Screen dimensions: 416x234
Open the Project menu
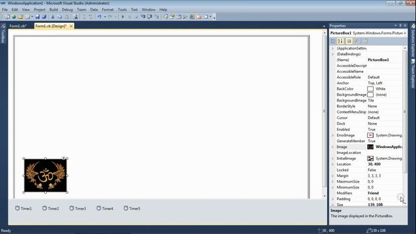tap(40, 10)
